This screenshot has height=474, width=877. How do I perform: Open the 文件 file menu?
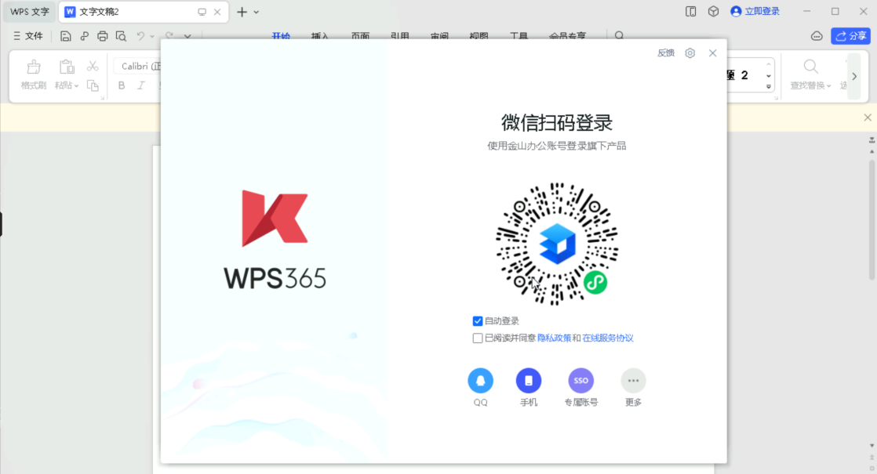coord(28,35)
